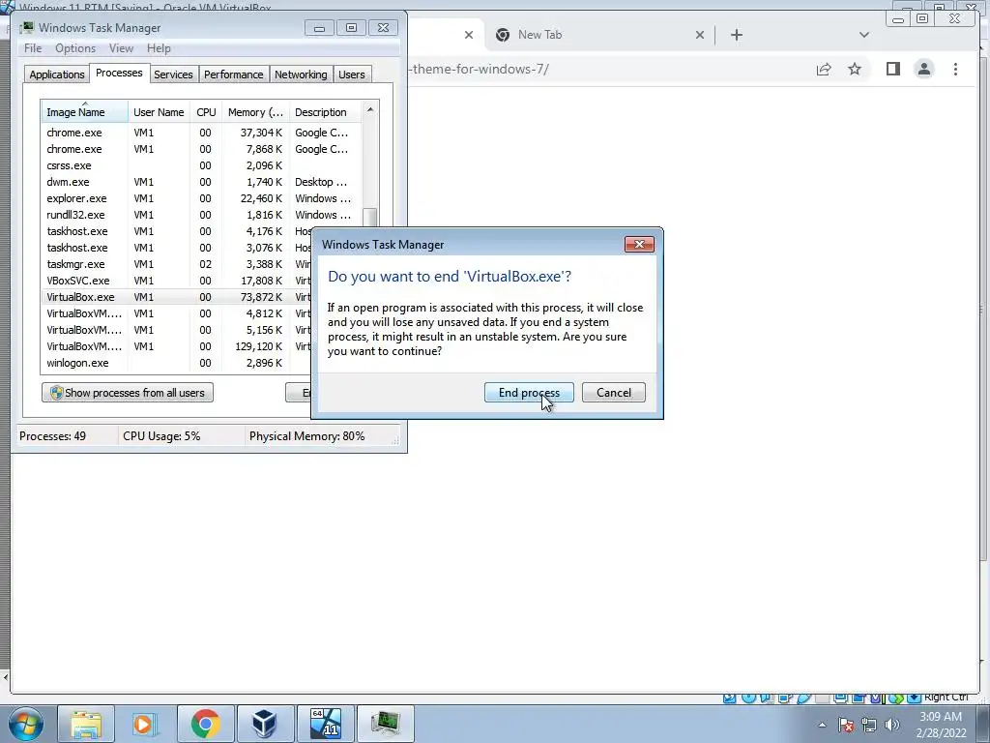Launch Windows Media Player from taskbar
This screenshot has height=743, width=990.
(x=145, y=724)
